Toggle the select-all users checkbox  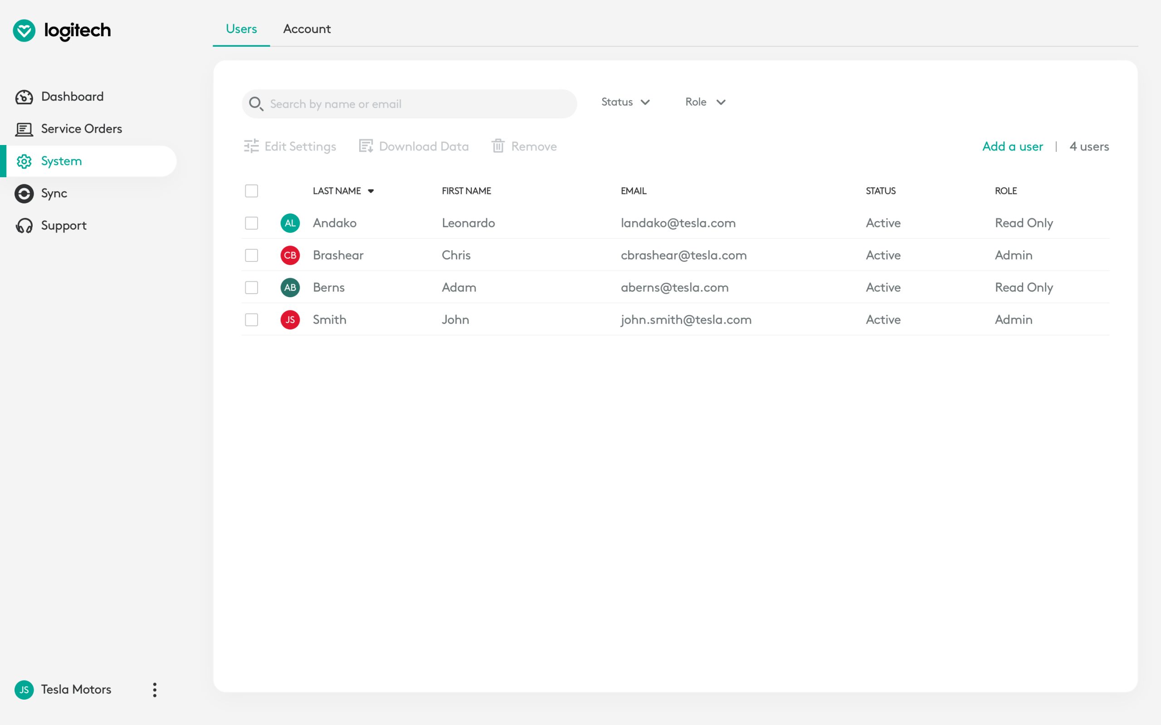[x=251, y=191]
